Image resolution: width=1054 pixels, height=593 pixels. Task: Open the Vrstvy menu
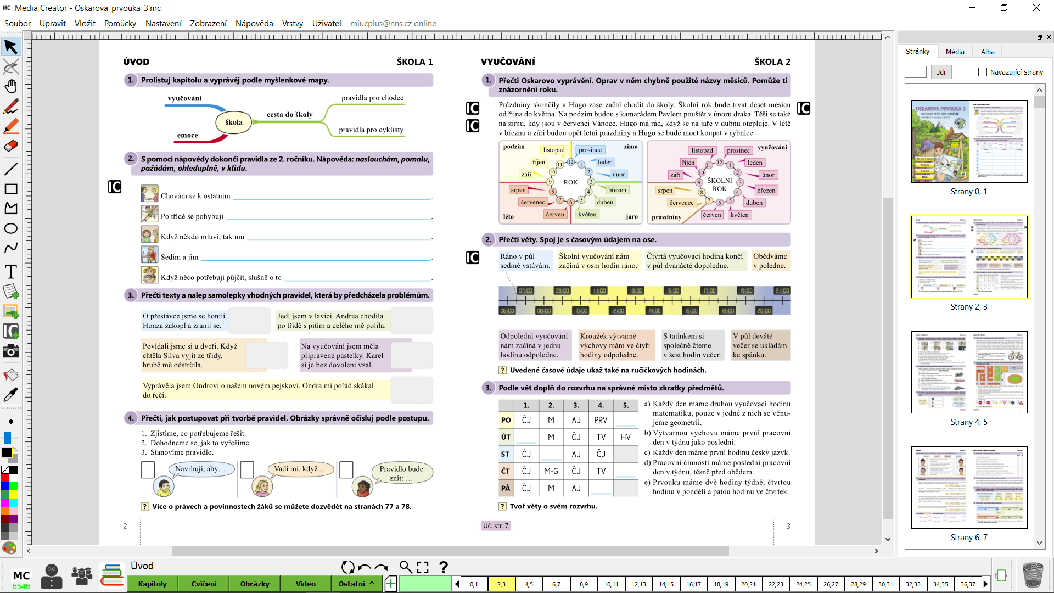pyautogui.click(x=293, y=24)
